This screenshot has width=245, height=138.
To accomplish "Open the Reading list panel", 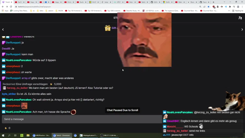I will point(238,11).
